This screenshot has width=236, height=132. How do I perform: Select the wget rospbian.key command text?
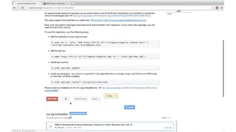99,56
